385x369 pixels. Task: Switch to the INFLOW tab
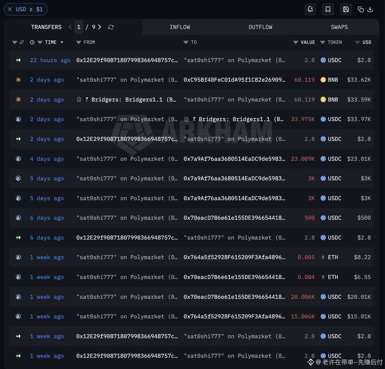click(180, 27)
